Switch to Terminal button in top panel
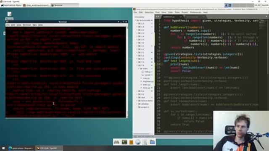269x151 pixels. point(65,5)
